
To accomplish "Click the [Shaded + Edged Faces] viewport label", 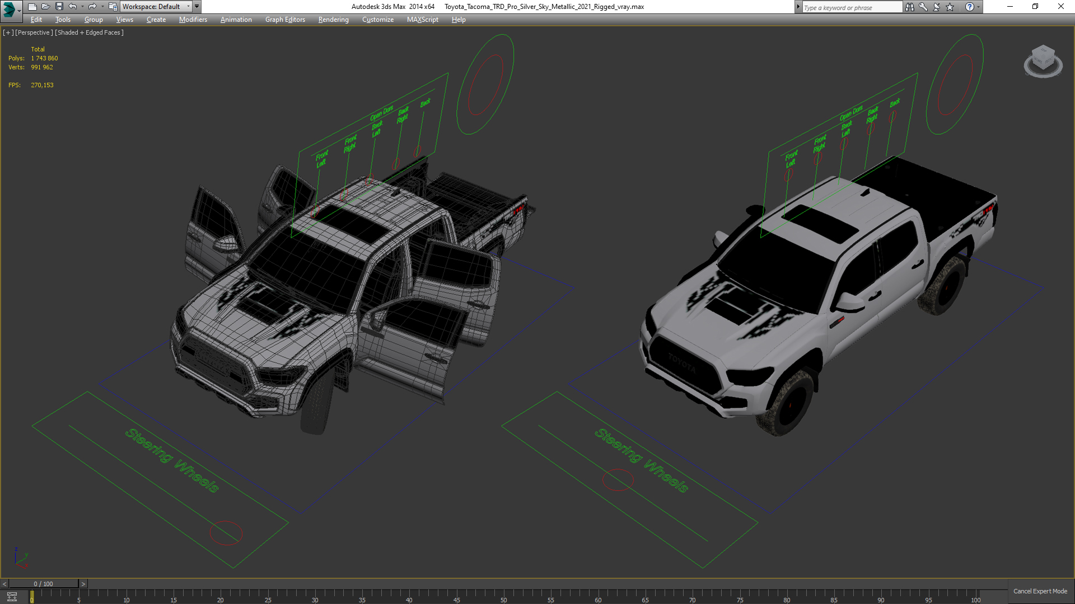I will (x=89, y=32).
